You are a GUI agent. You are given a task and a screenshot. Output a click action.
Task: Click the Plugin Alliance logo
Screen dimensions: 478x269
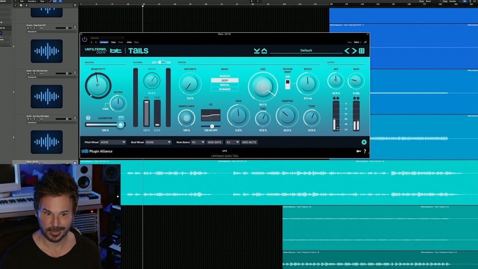(97, 151)
